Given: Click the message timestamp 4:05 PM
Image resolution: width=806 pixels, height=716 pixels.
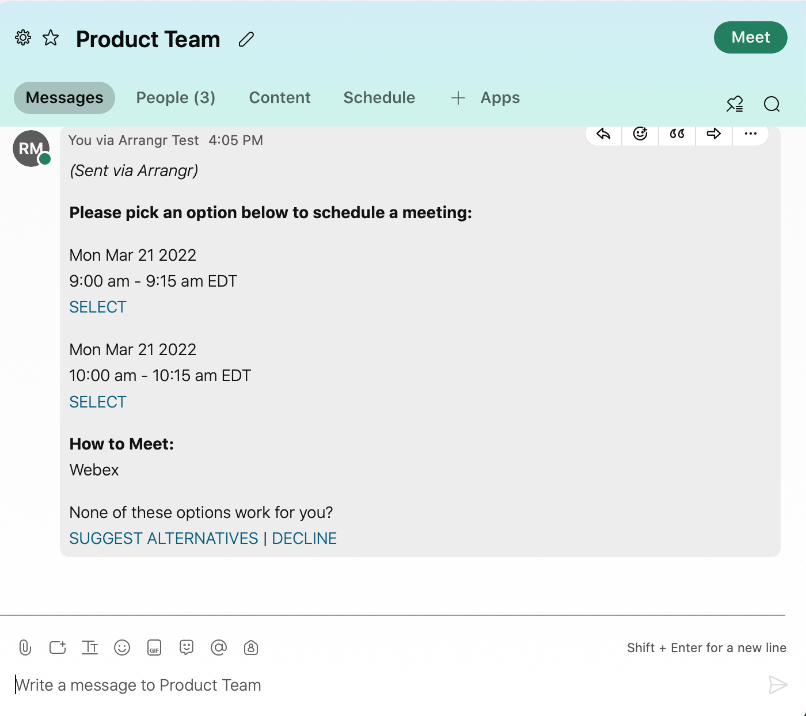Looking at the screenshot, I should coord(236,140).
